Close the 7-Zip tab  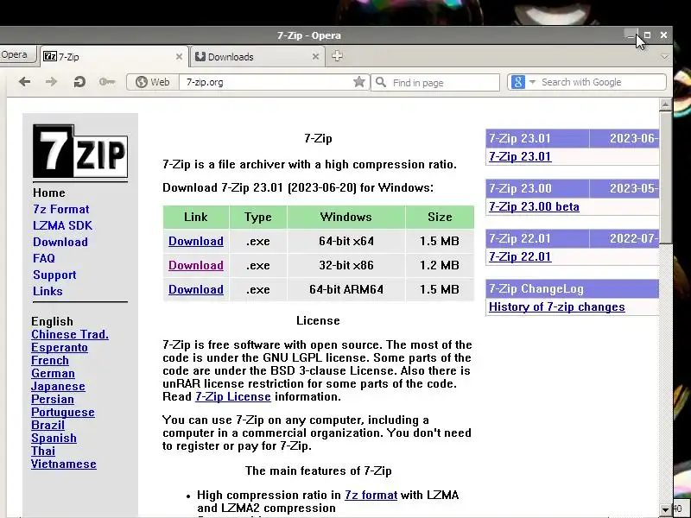click(179, 57)
